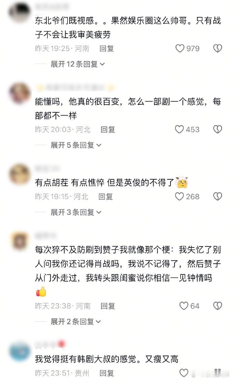The image size is (232, 380).
Task: Like the comment with 979 likes
Action: pyautogui.click(x=180, y=49)
